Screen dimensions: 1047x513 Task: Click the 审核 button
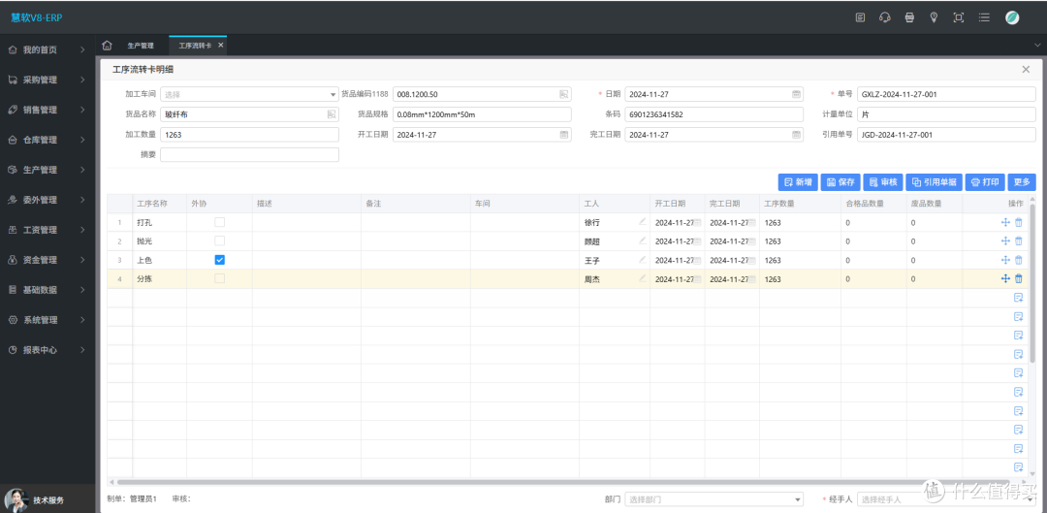pyautogui.click(x=883, y=181)
